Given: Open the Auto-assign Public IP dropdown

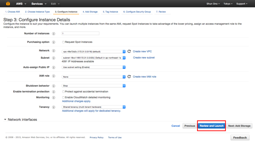Looking at the screenshot, I should click(x=93, y=67).
